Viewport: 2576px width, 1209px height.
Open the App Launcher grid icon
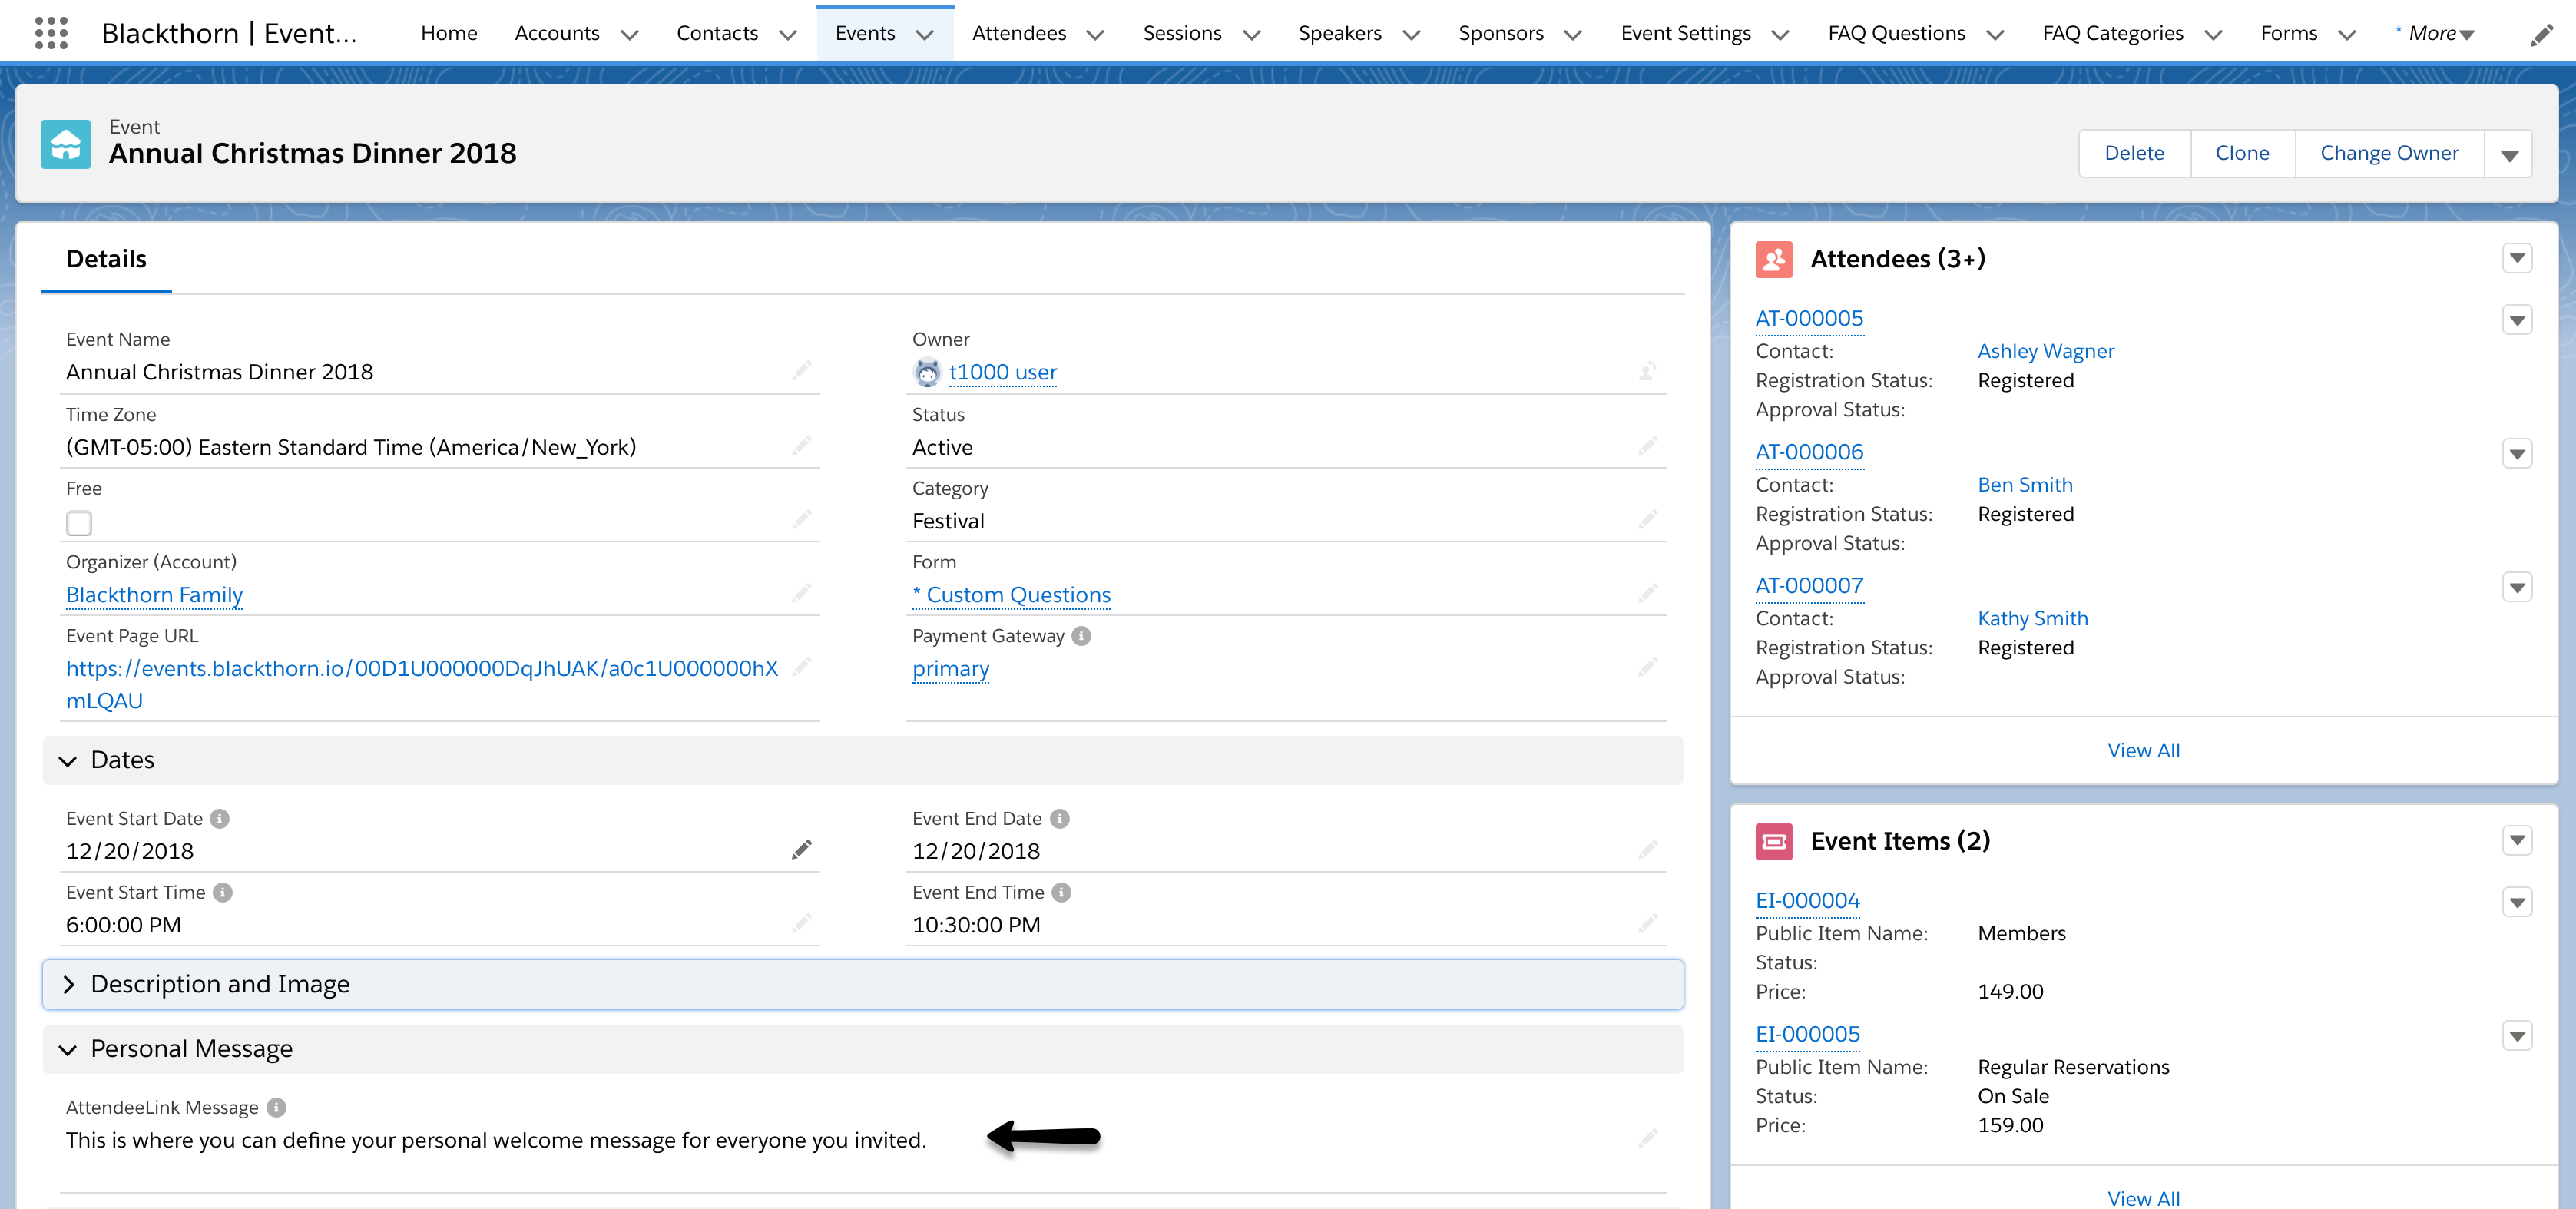click(x=51, y=33)
